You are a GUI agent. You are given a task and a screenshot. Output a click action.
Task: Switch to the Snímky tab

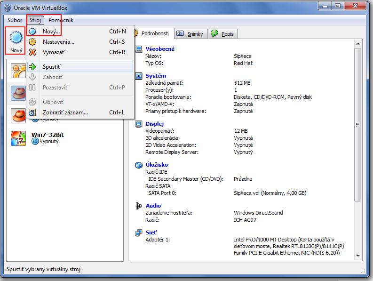coord(191,34)
